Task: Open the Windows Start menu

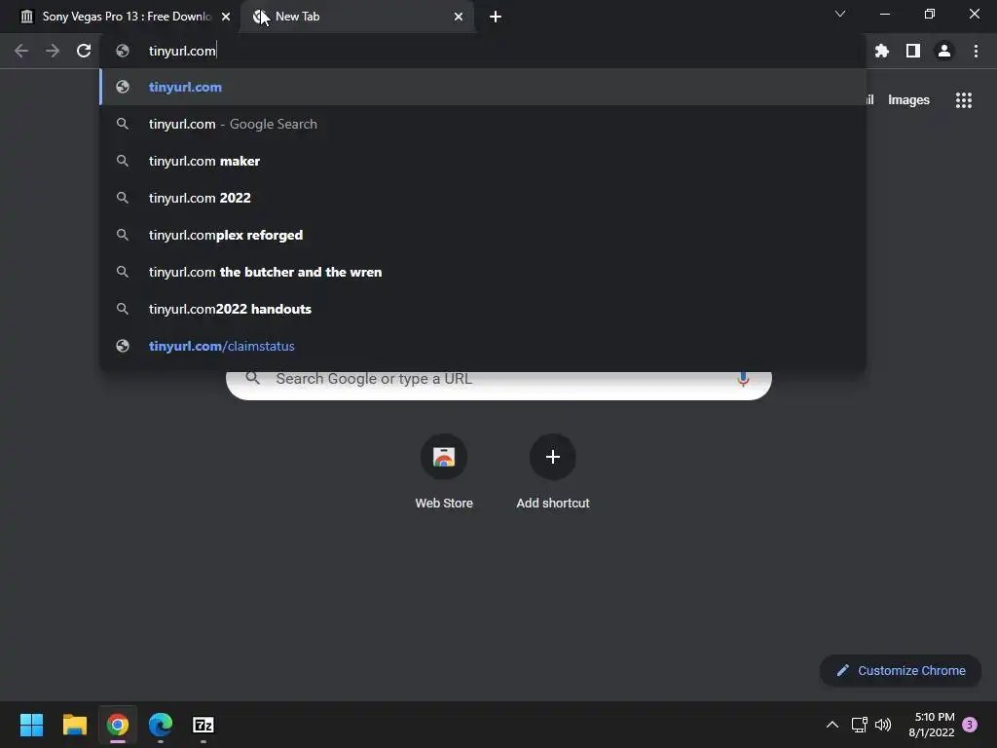Action: pyautogui.click(x=31, y=725)
